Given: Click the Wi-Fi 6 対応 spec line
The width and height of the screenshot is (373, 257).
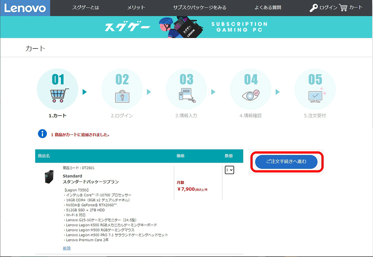Looking at the screenshot, I should [75, 215].
